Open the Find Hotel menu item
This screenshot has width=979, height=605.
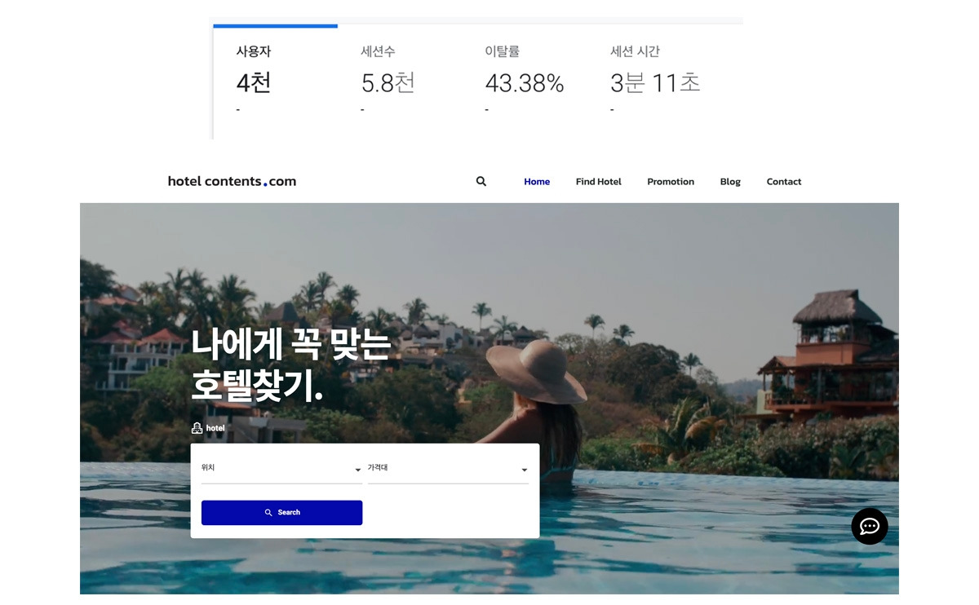coord(599,182)
